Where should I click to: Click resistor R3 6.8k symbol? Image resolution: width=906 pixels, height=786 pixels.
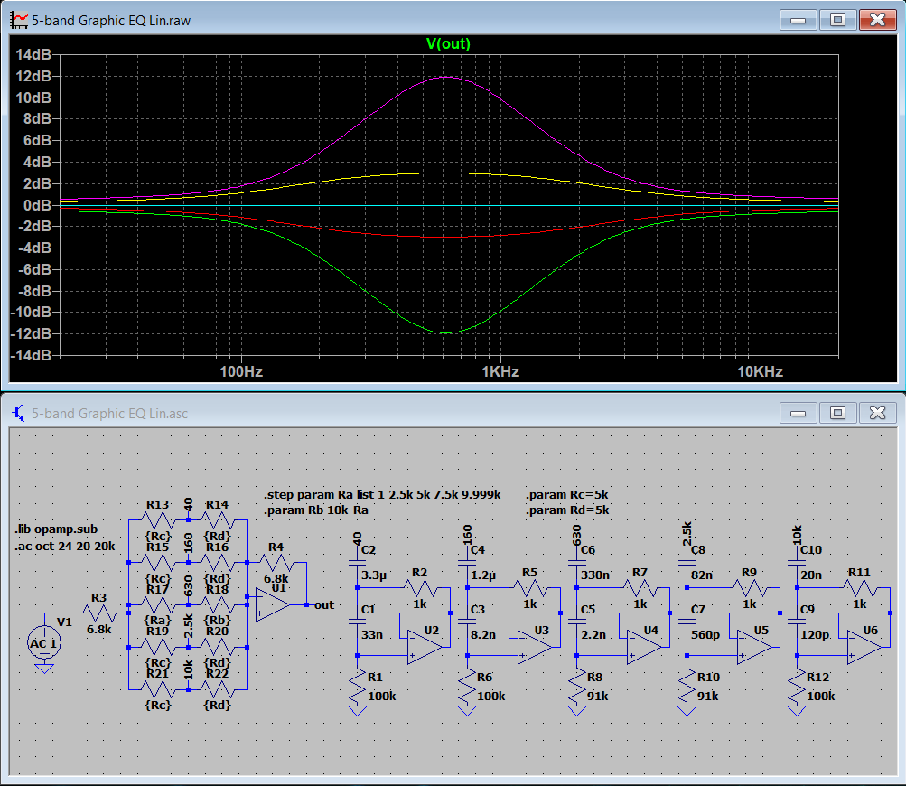click(99, 613)
